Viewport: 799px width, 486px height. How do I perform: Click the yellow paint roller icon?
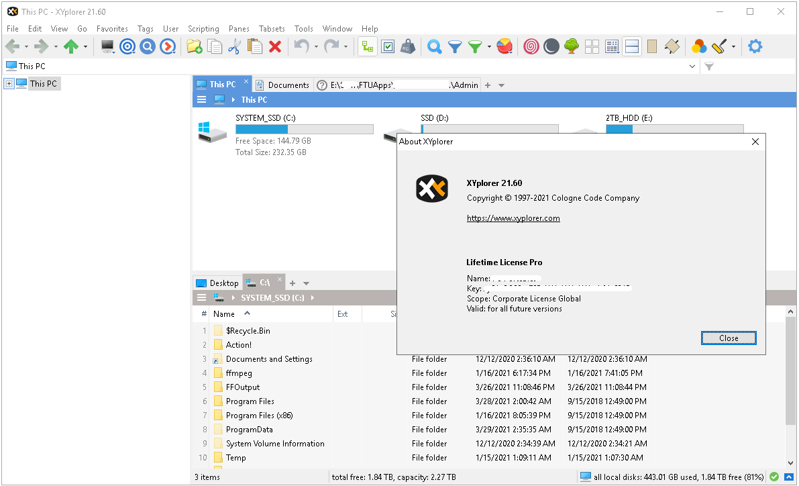pyautogui.click(x=719, y=46)
